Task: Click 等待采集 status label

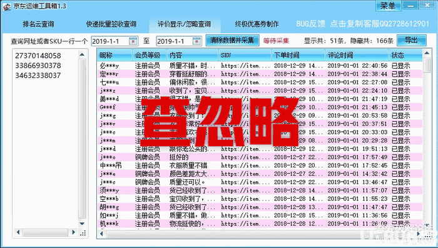Action: [276, 41]
